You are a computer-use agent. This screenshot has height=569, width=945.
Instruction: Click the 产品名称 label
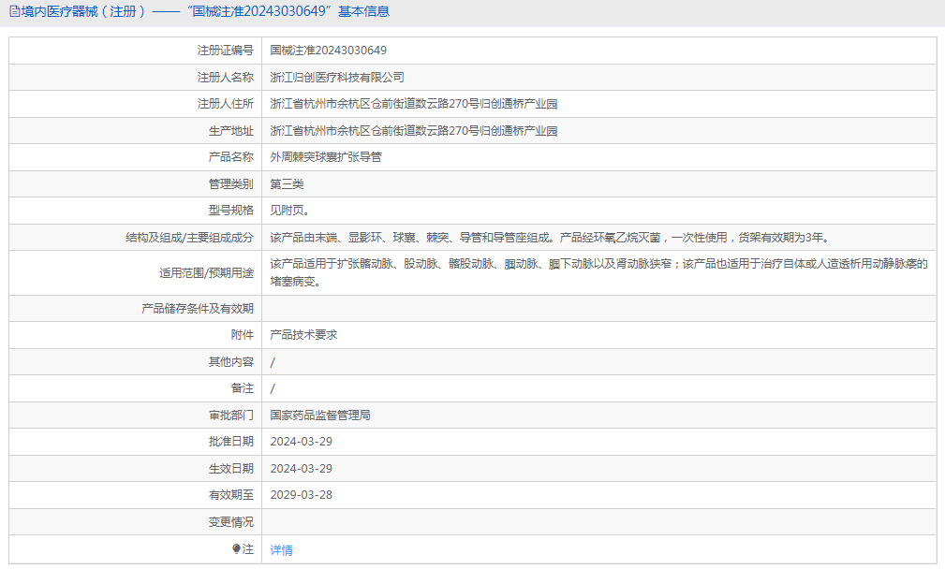[x=230, y=157]
